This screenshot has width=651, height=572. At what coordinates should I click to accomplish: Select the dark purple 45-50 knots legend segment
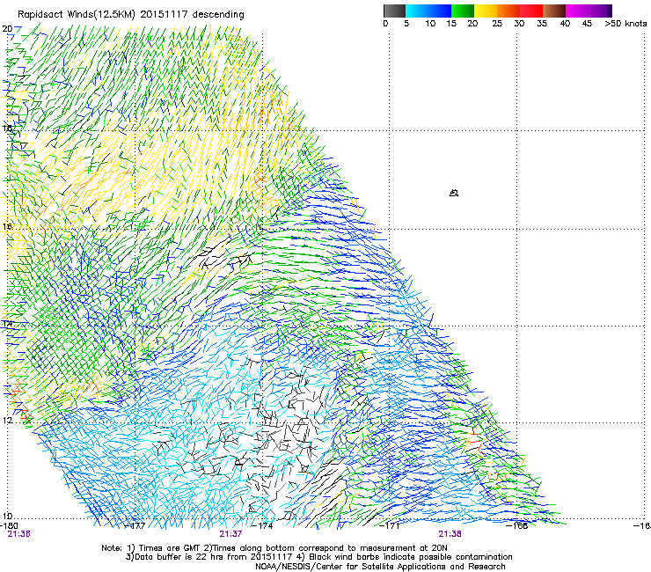(x=600, y=11)
